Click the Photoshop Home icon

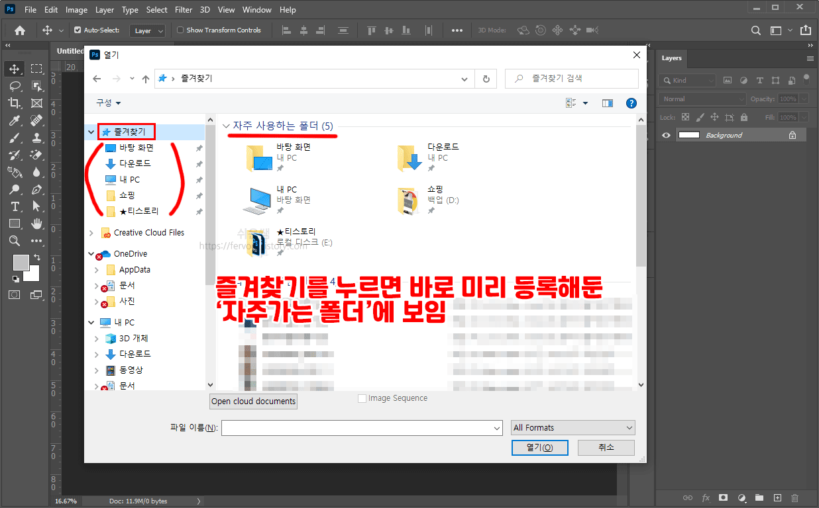(x=20, y=30)
